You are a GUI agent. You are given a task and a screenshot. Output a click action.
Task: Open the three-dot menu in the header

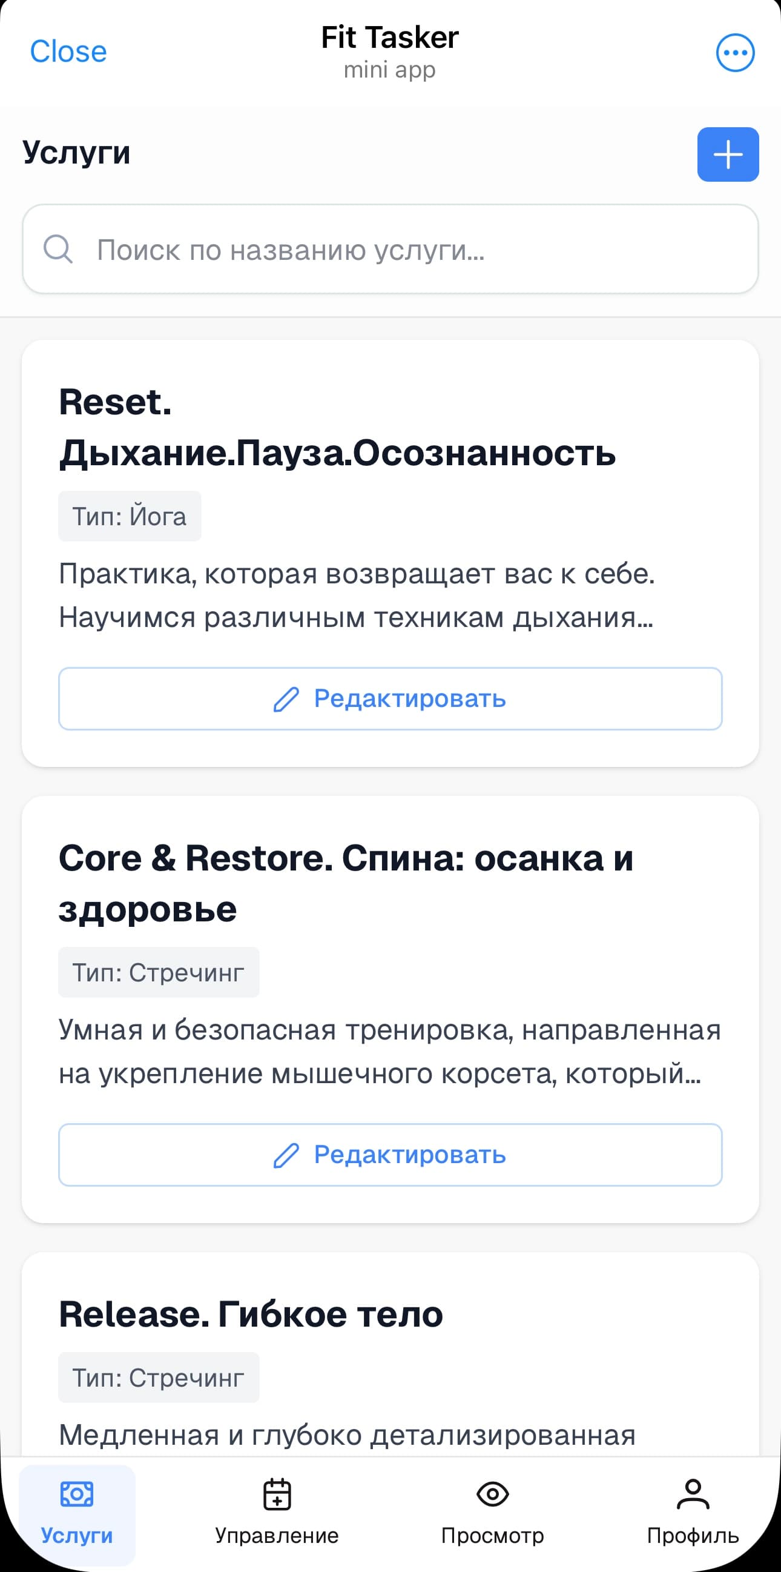coord(734,51)
